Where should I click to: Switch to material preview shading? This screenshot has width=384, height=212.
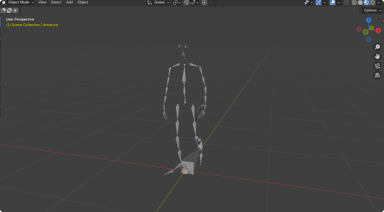(x=367, y=3)
